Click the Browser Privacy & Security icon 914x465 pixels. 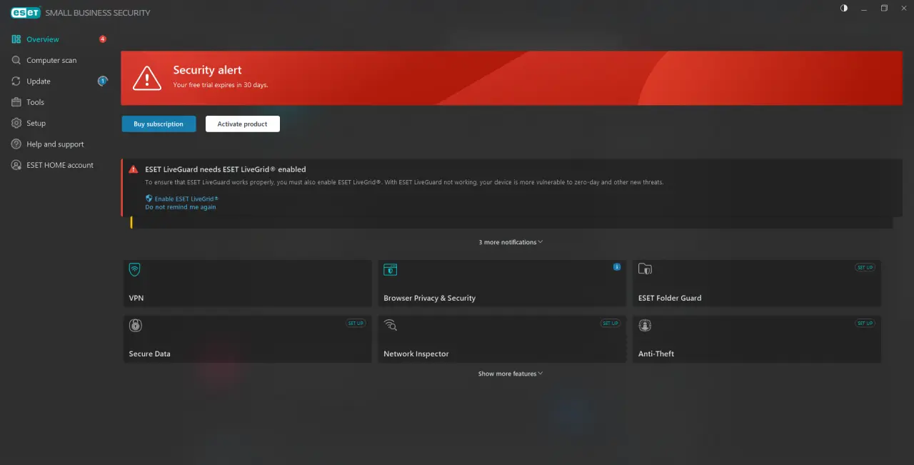click(390, 269)
